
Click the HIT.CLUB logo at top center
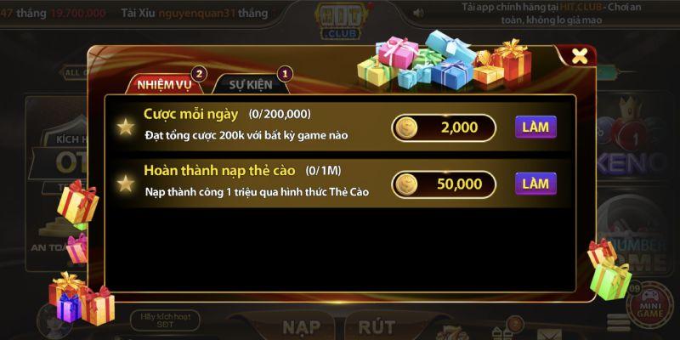343,20
